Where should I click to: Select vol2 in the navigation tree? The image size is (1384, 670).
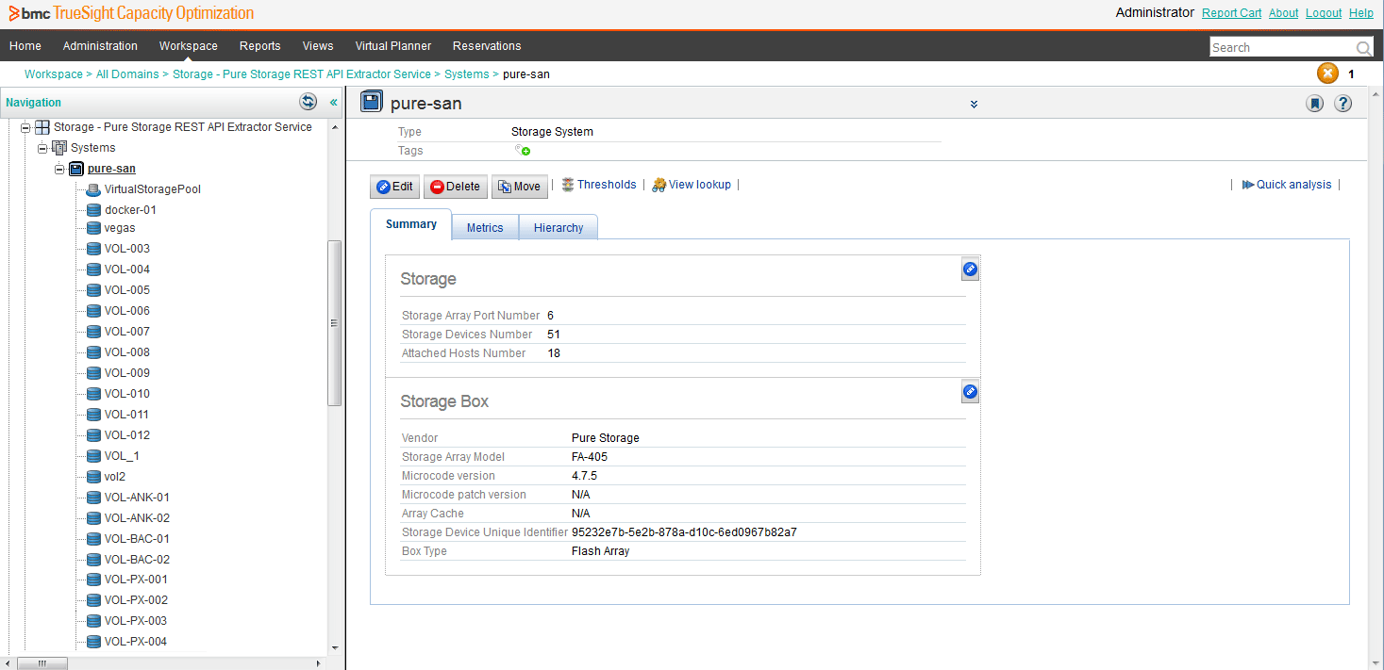115,477
